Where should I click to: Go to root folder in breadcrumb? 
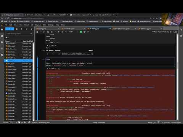(7, 37)
